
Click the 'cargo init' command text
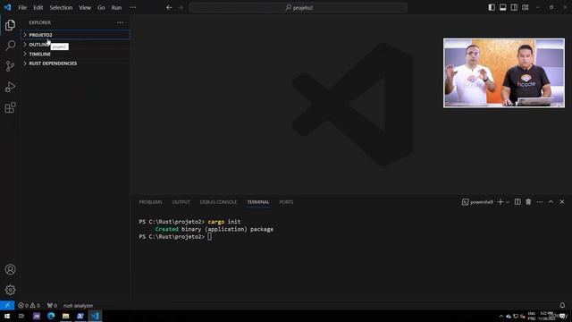point(224,222)
